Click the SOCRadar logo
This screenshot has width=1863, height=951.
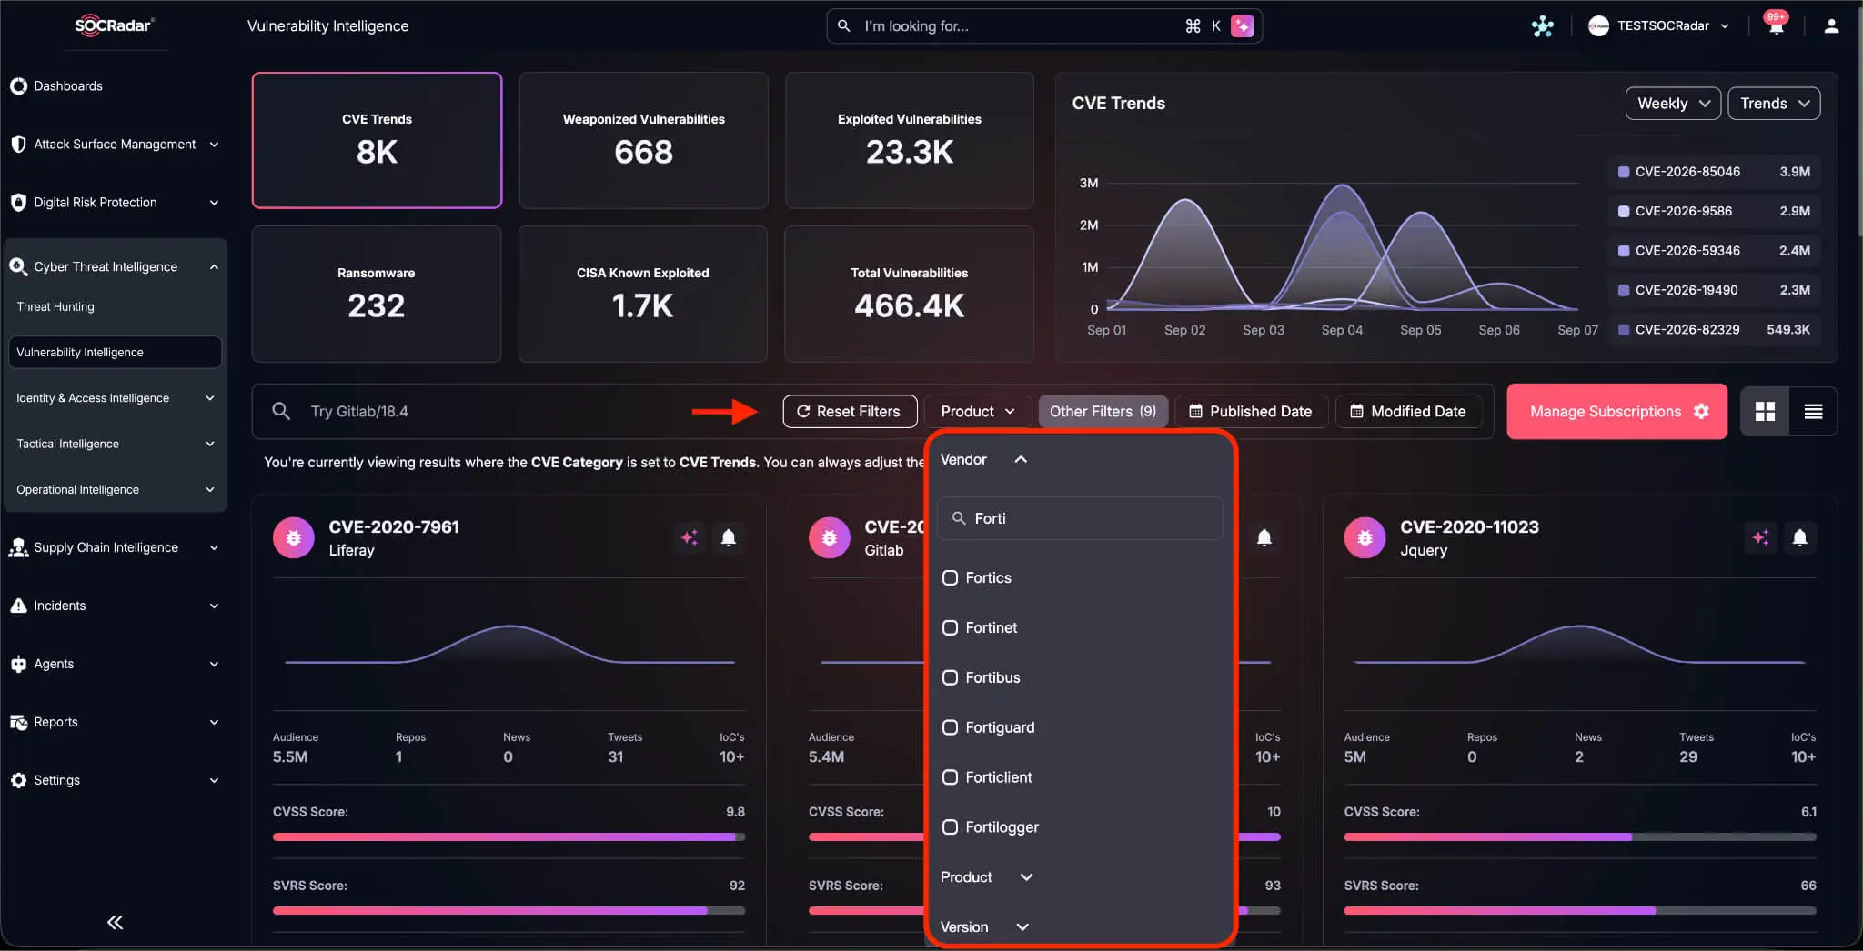pos(114,25)
